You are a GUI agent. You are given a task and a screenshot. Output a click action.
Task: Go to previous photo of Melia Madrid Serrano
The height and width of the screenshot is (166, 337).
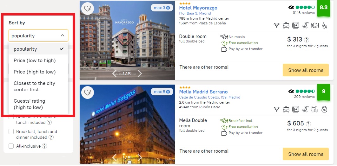tap(114, 157)
